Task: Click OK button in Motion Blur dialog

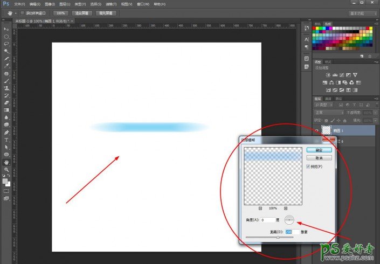Action: pos(319,150)
